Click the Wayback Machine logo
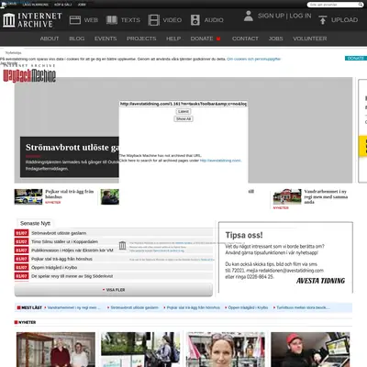Screen dimensions: 367x367 point(29,75)
